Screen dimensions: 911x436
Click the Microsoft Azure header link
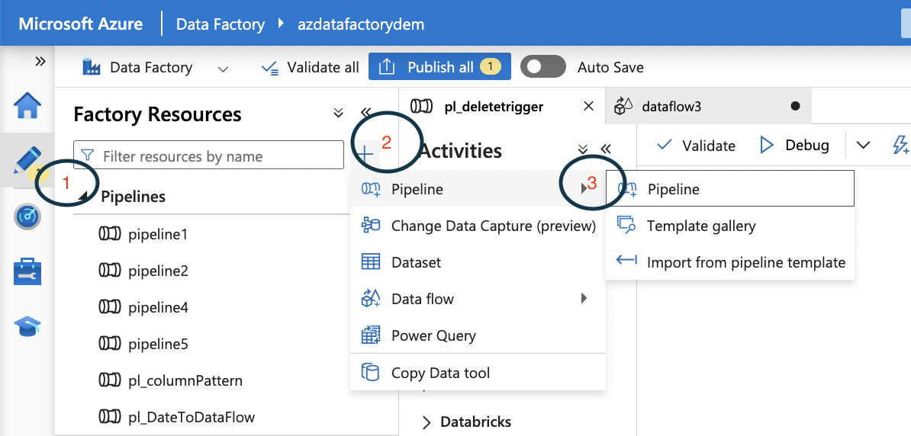coord(81,24)
